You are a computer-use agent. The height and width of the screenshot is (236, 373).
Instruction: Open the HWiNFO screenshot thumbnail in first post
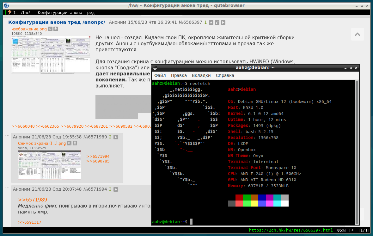[x=51, y=54]
